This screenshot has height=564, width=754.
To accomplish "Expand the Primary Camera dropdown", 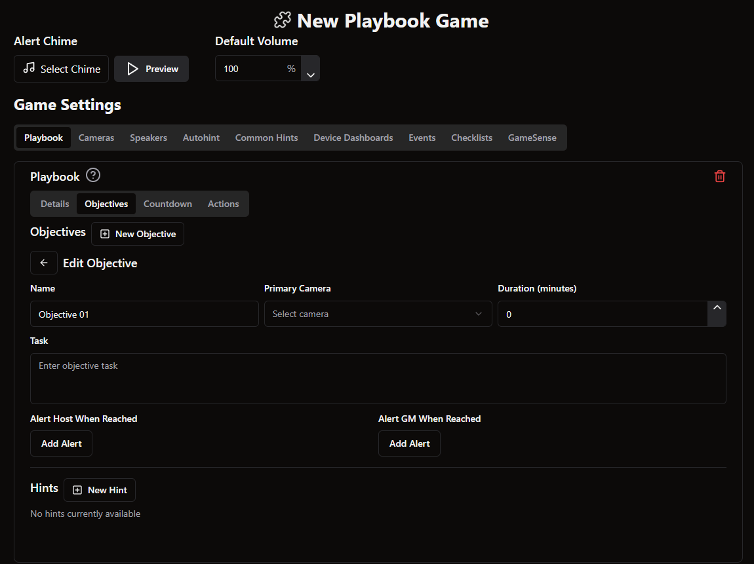I will tap(378, 314).
